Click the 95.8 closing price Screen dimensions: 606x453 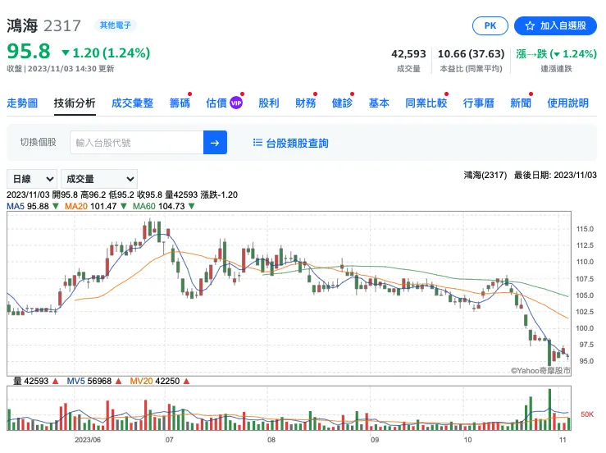29,51
